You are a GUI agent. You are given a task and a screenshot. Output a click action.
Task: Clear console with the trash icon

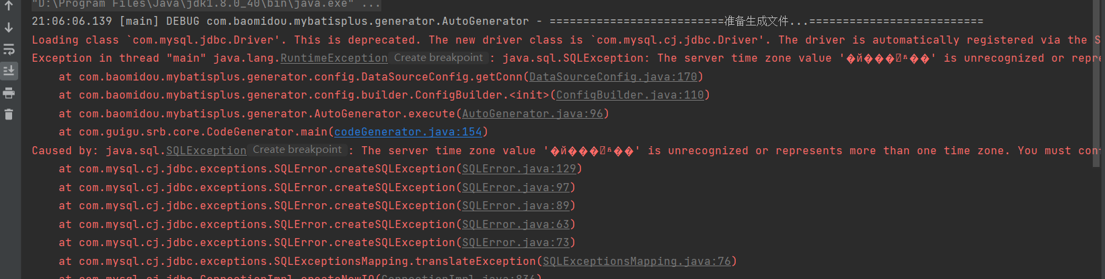[x=9, y=115]
